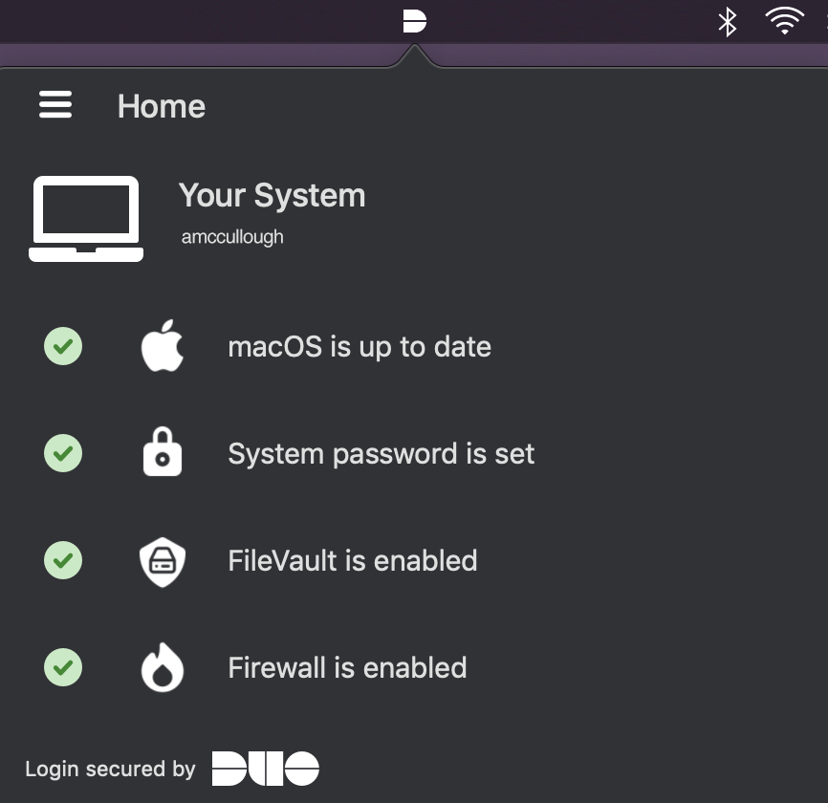Click the System password is set text
828x803 pixels.
(381, 453)
